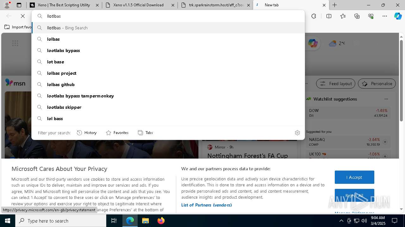Select lolbas project suggestion
This screenshot has height=227, width=405.
(x=168, y=73)
